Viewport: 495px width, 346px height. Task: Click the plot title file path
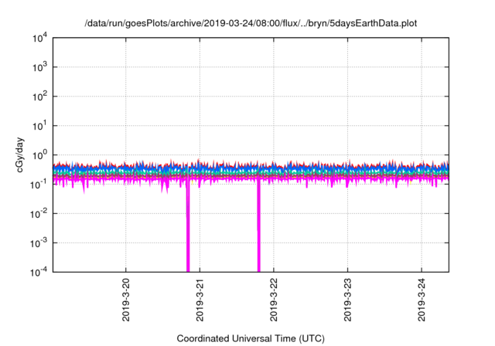pos(251,23)
